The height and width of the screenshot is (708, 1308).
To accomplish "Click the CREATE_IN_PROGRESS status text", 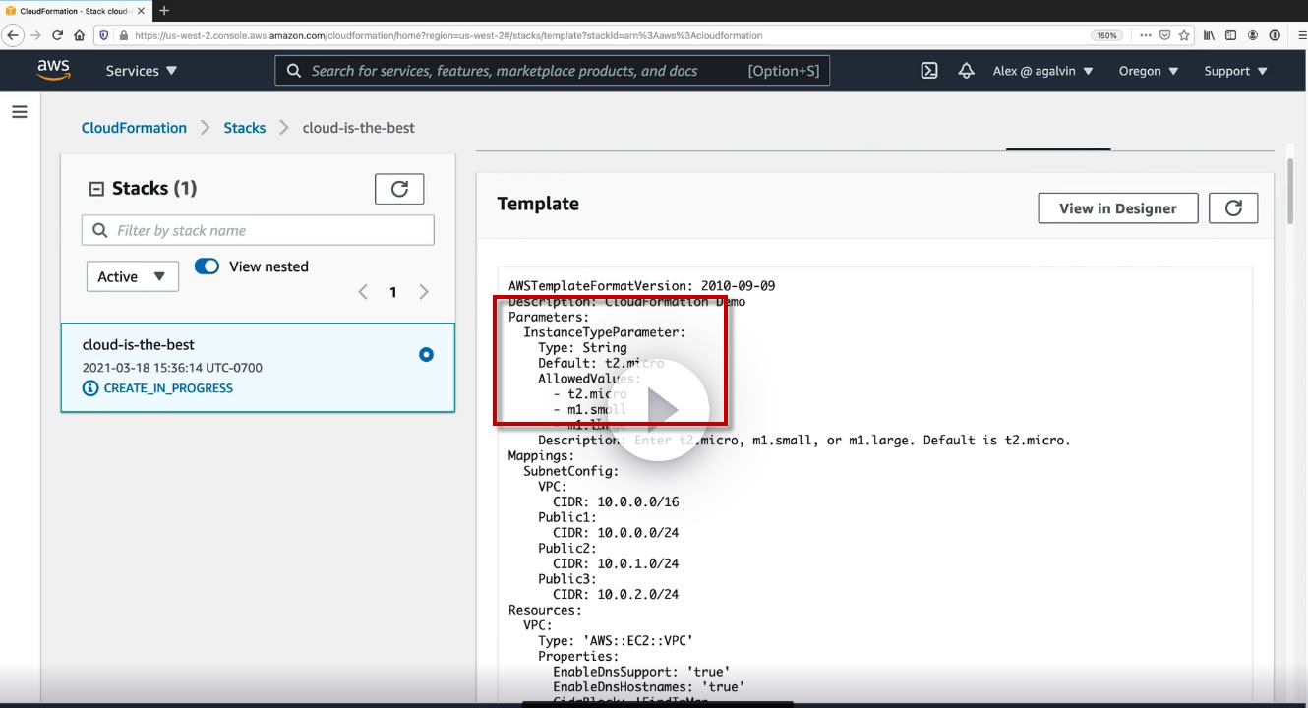I will [168, 388].
